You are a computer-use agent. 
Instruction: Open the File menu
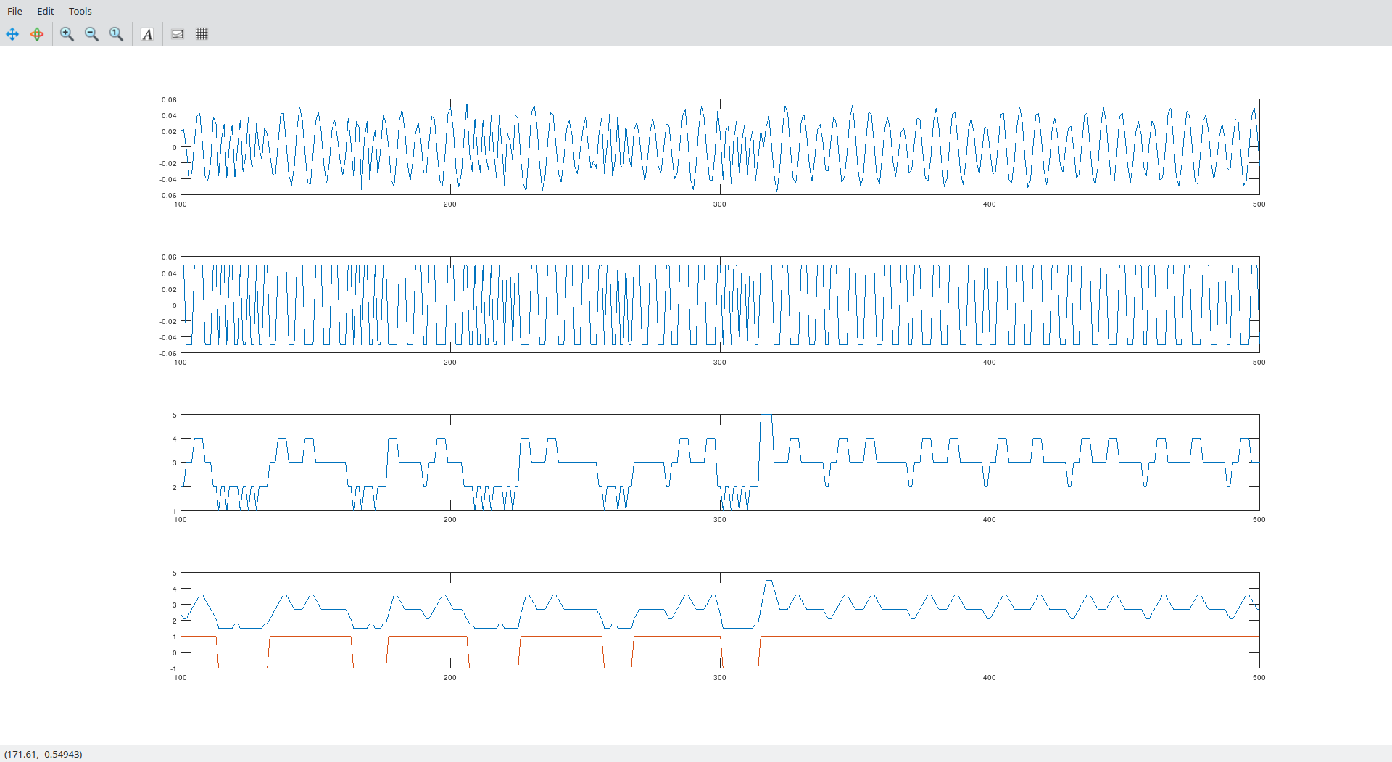coord(14,11)
